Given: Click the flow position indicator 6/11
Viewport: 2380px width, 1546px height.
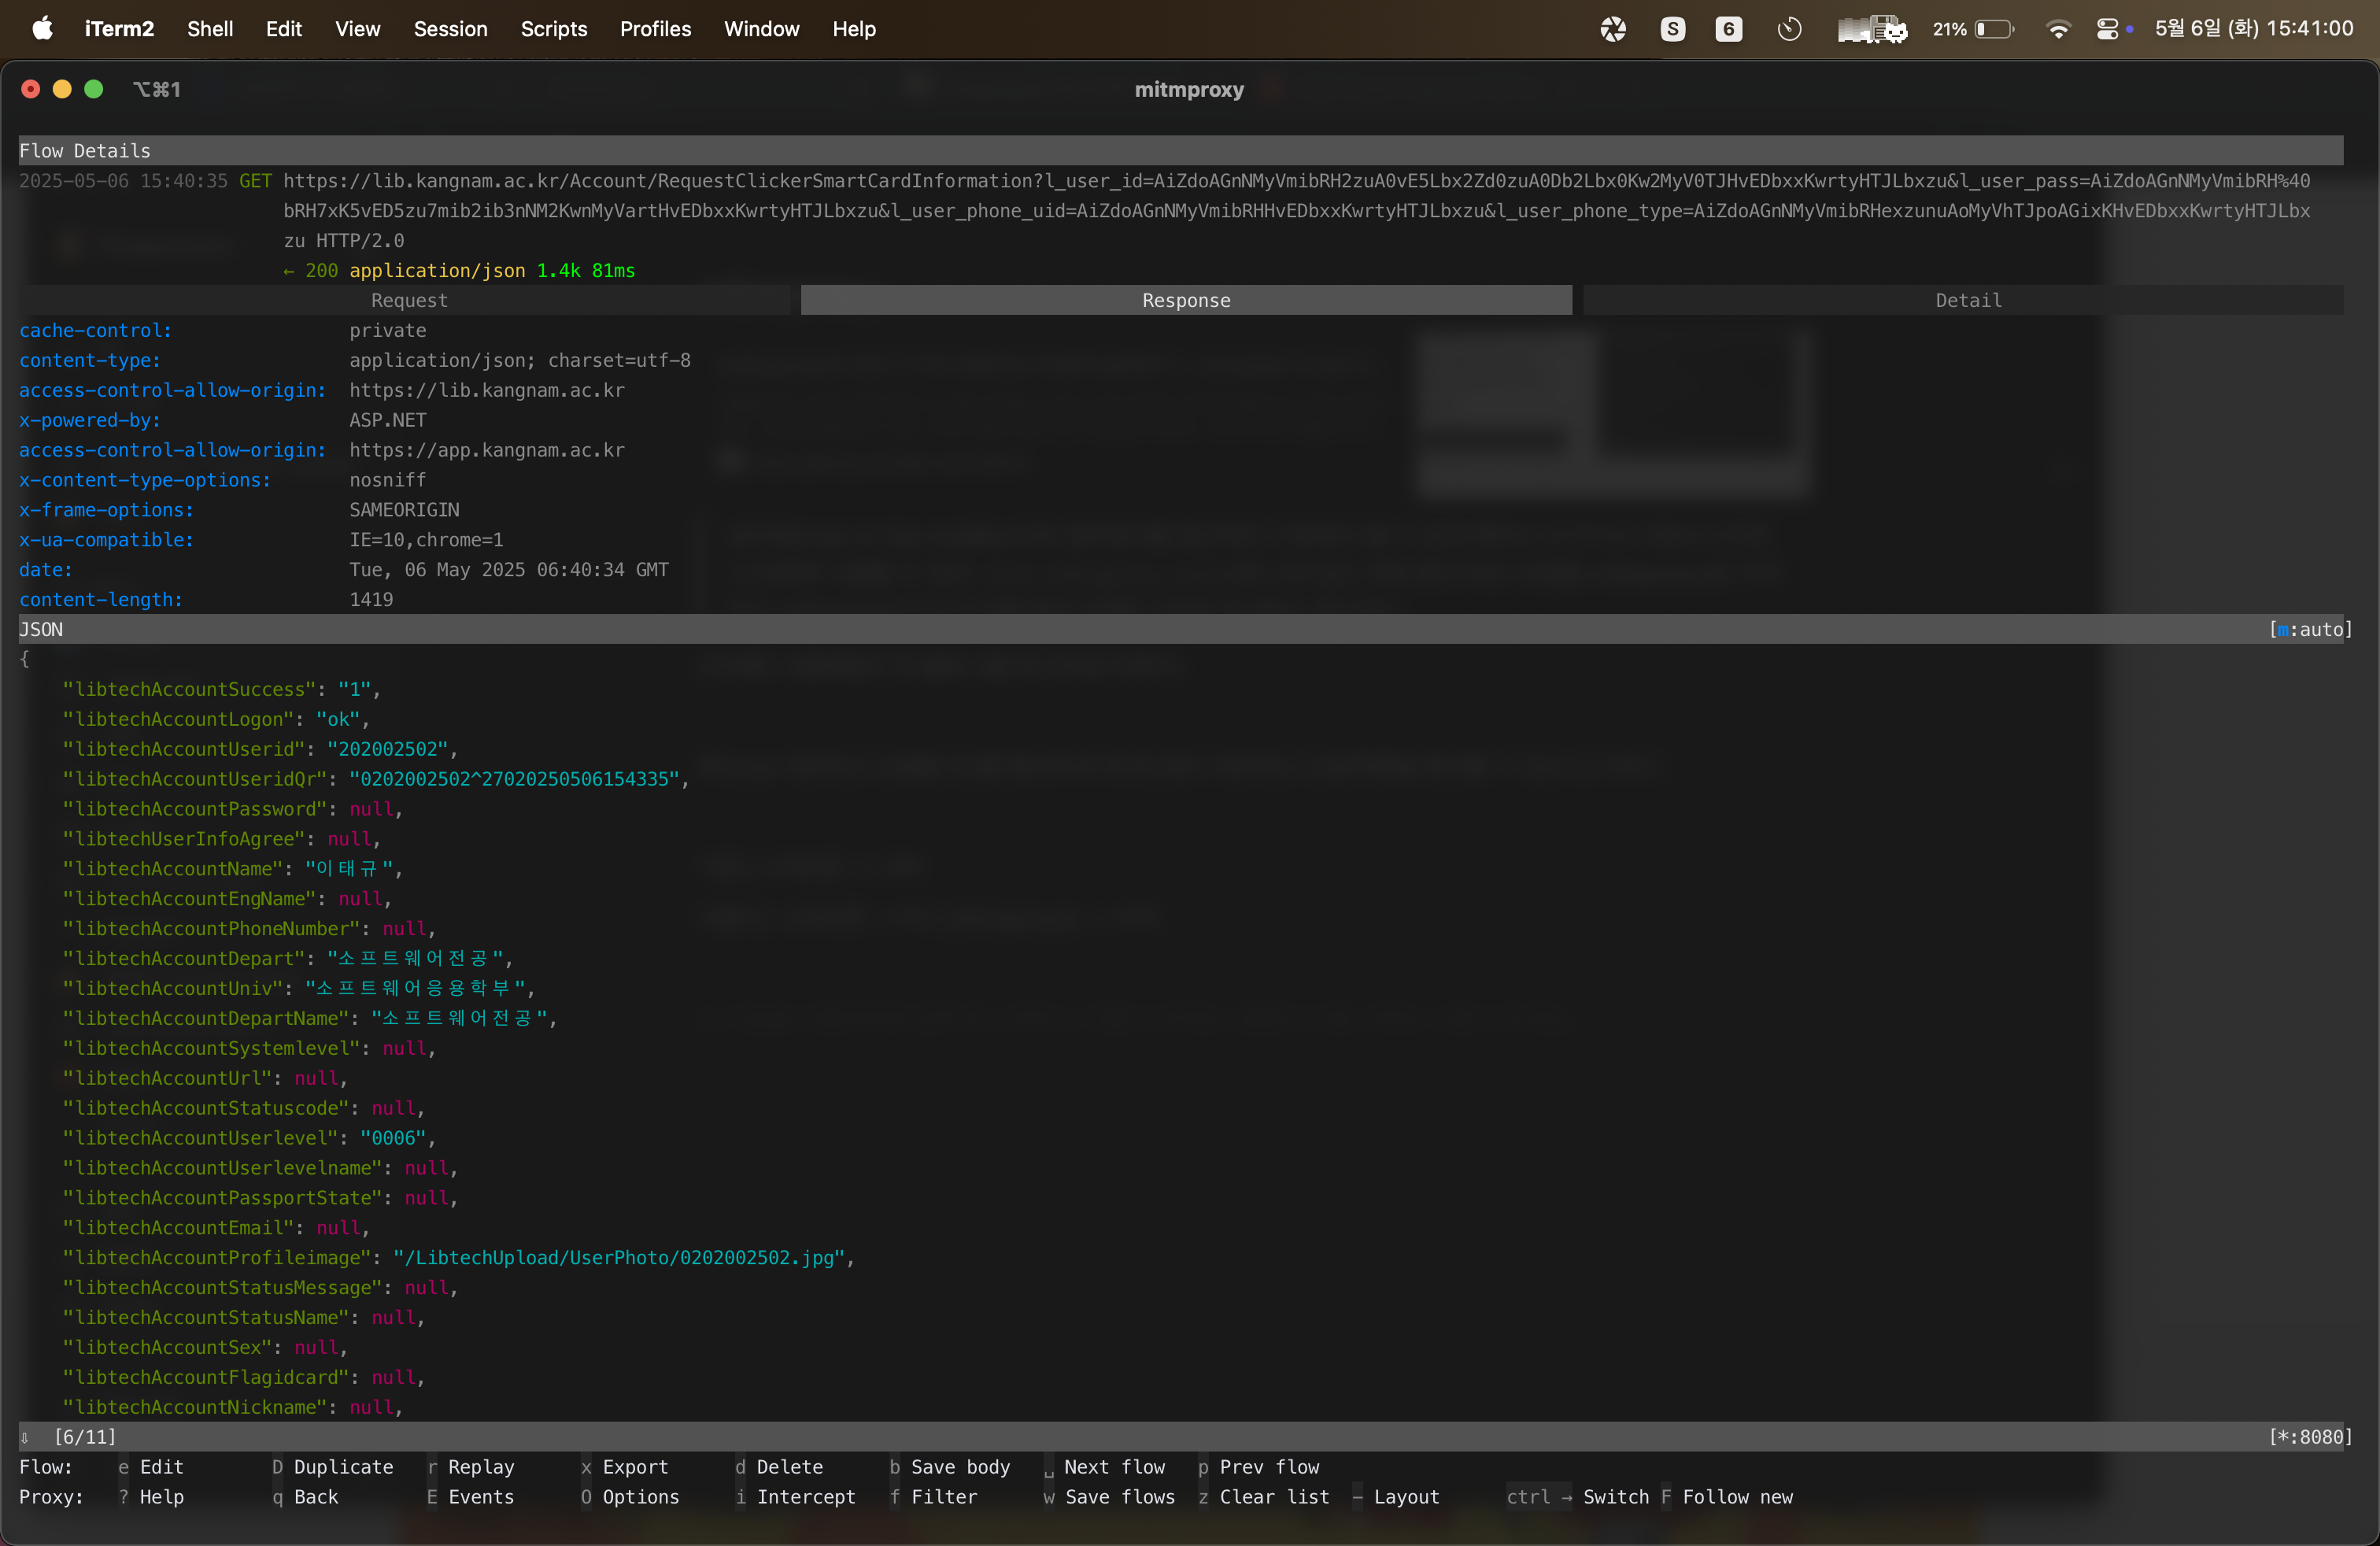Looking at the screenshot, I should tap(85, 1436).
